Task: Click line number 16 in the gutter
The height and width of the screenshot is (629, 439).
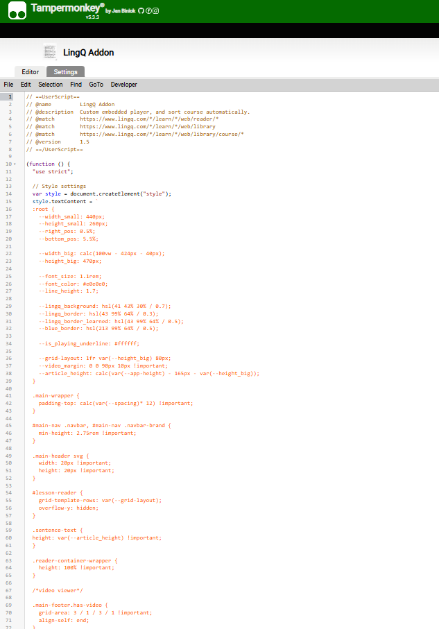Action: (8, 209)
